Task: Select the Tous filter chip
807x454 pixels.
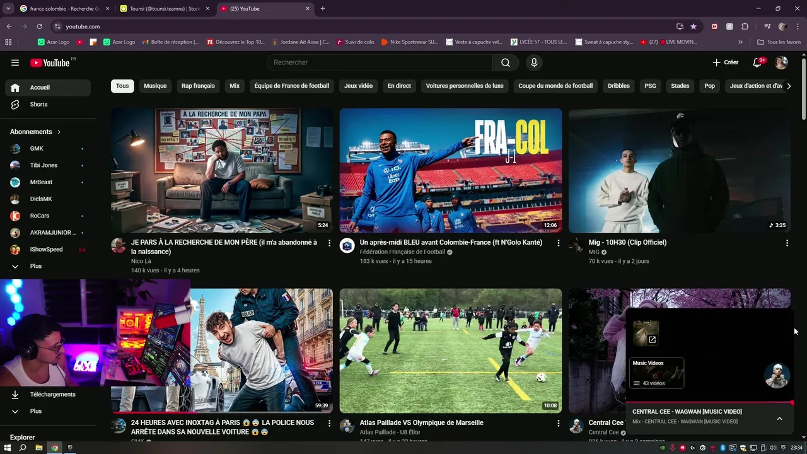Action: [122, 86]
